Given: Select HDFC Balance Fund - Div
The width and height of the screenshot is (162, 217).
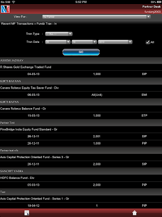Looking at the screenshot, I should (81, 178).
